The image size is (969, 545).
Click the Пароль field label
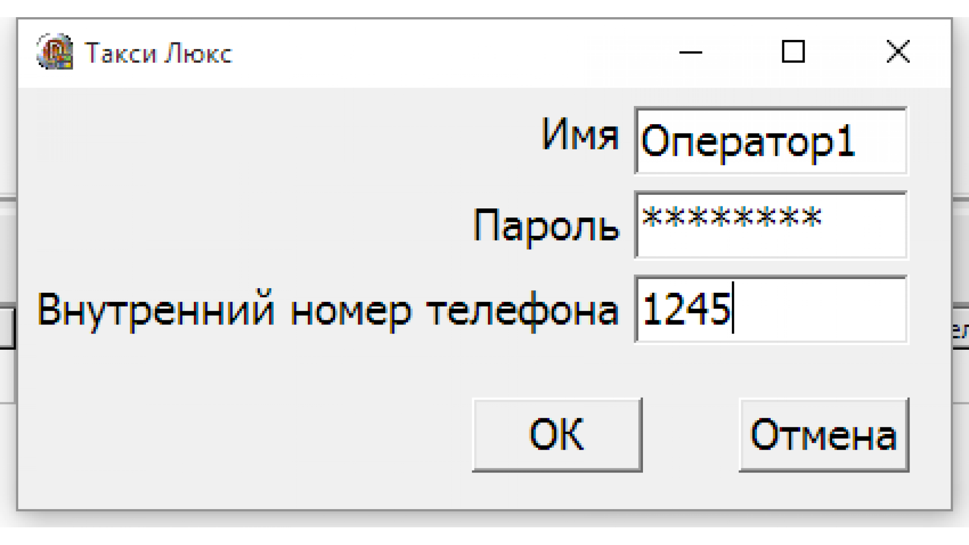pos(546,226)
